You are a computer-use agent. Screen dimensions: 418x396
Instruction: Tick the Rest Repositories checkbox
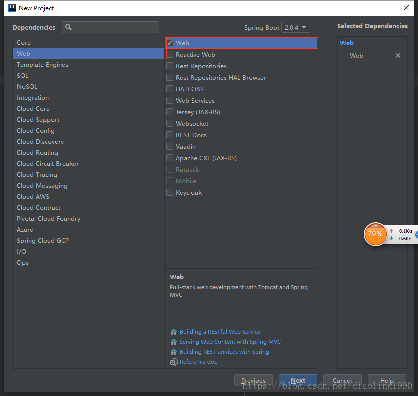(x=170, y=66)
